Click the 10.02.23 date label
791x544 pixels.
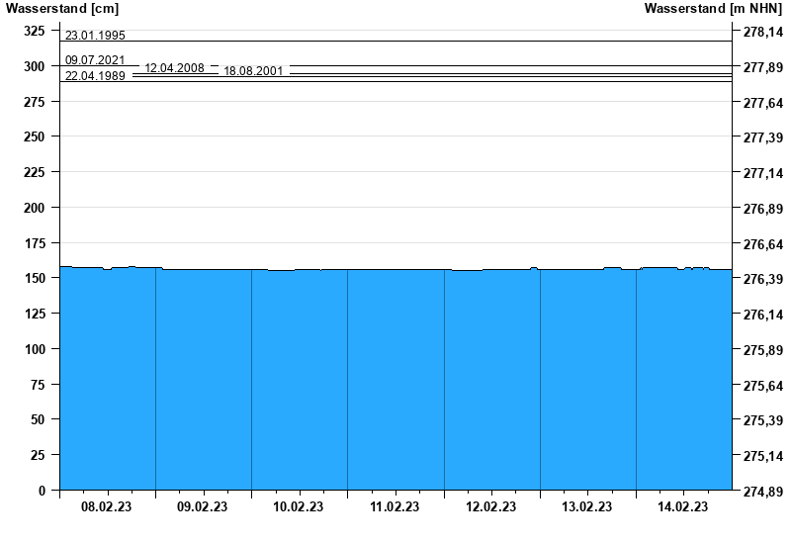pos(299,507)
